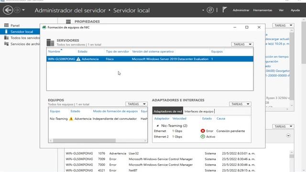The image size is (306, 172).
Task: Click the forward navigation arrow
Action: tap(17, 10)
